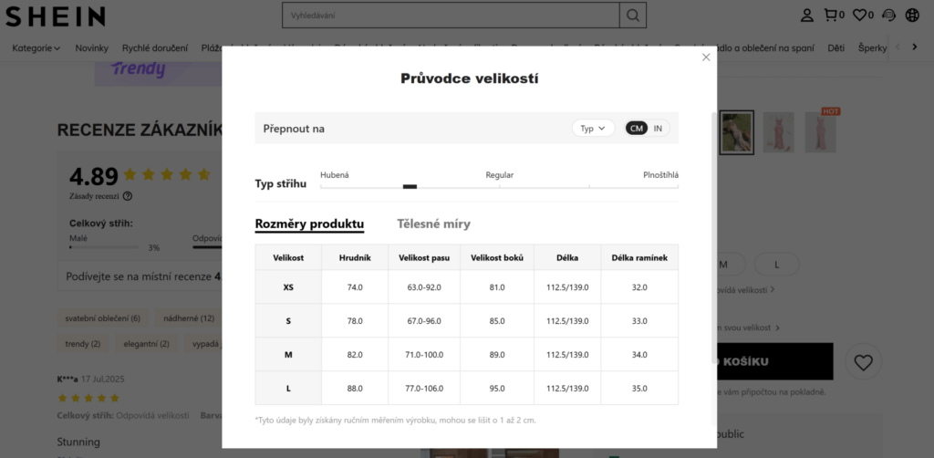This screenshot has width=934, height=458.
Task: Select the Rozměry produktu tab
Action: [309, 224]
